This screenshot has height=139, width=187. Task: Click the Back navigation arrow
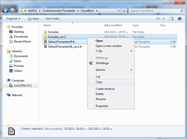[x=6, y=11]
